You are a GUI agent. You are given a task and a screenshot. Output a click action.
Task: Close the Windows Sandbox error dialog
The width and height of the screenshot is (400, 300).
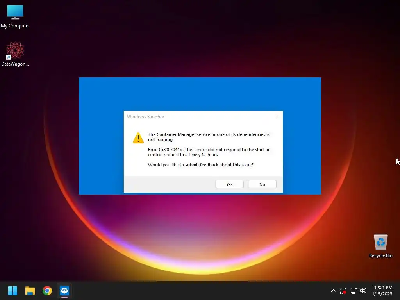click(277, 116)
